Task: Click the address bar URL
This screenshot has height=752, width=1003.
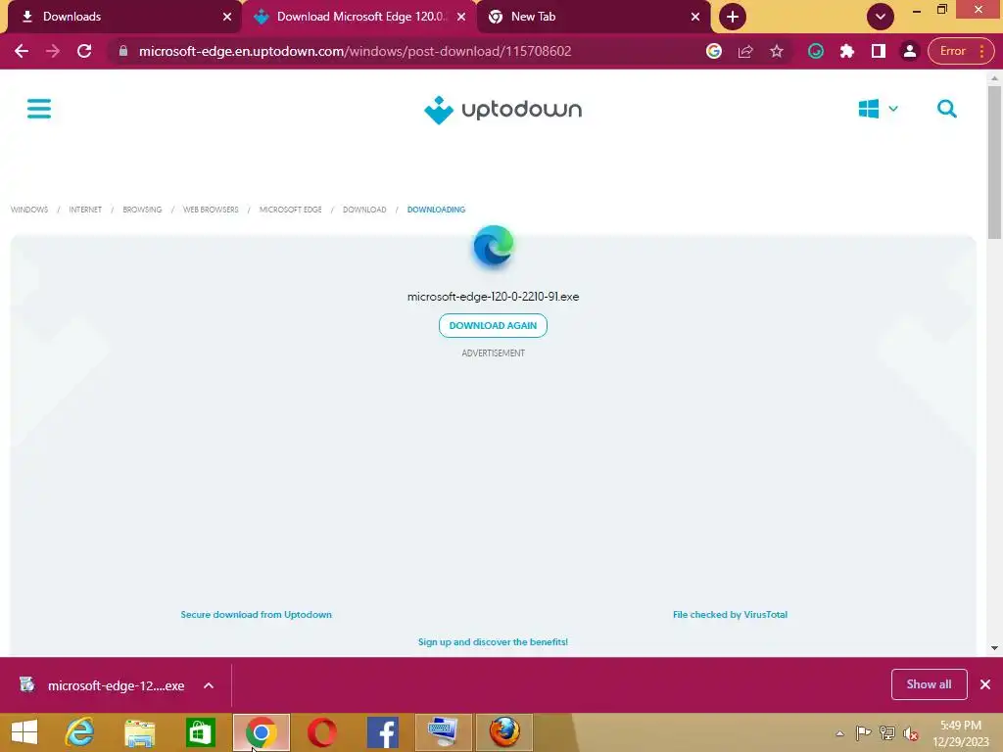Action: click(355, 51)
